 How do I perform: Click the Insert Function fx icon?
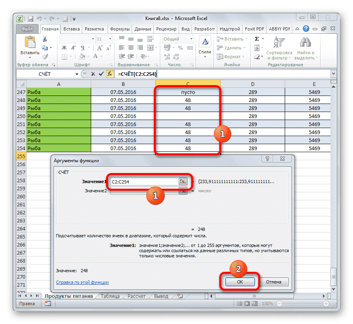[110, 74]
